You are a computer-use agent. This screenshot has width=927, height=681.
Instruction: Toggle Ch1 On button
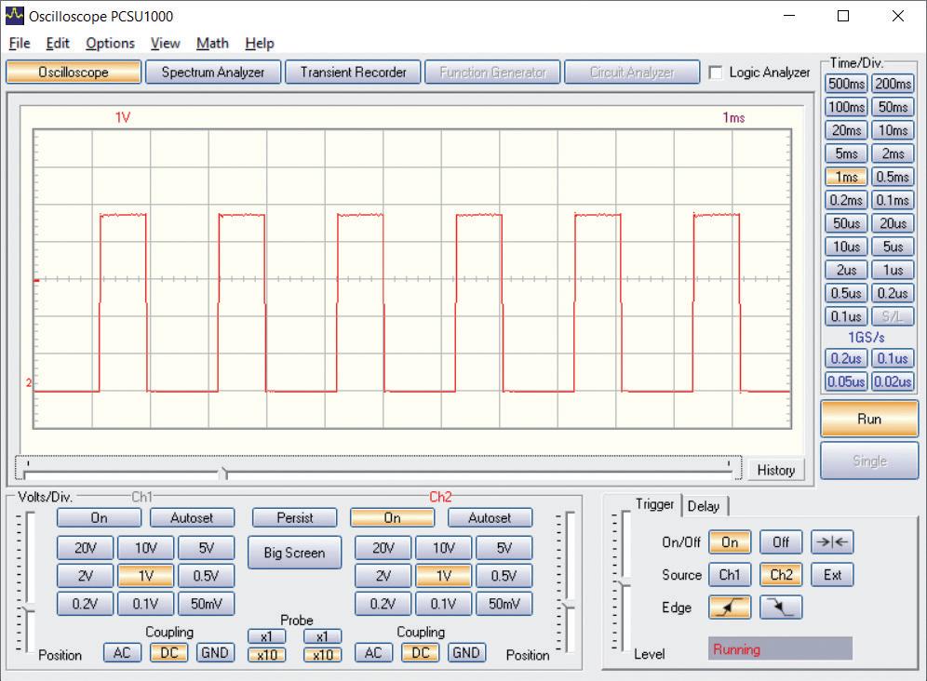click(x=99, y=517)
